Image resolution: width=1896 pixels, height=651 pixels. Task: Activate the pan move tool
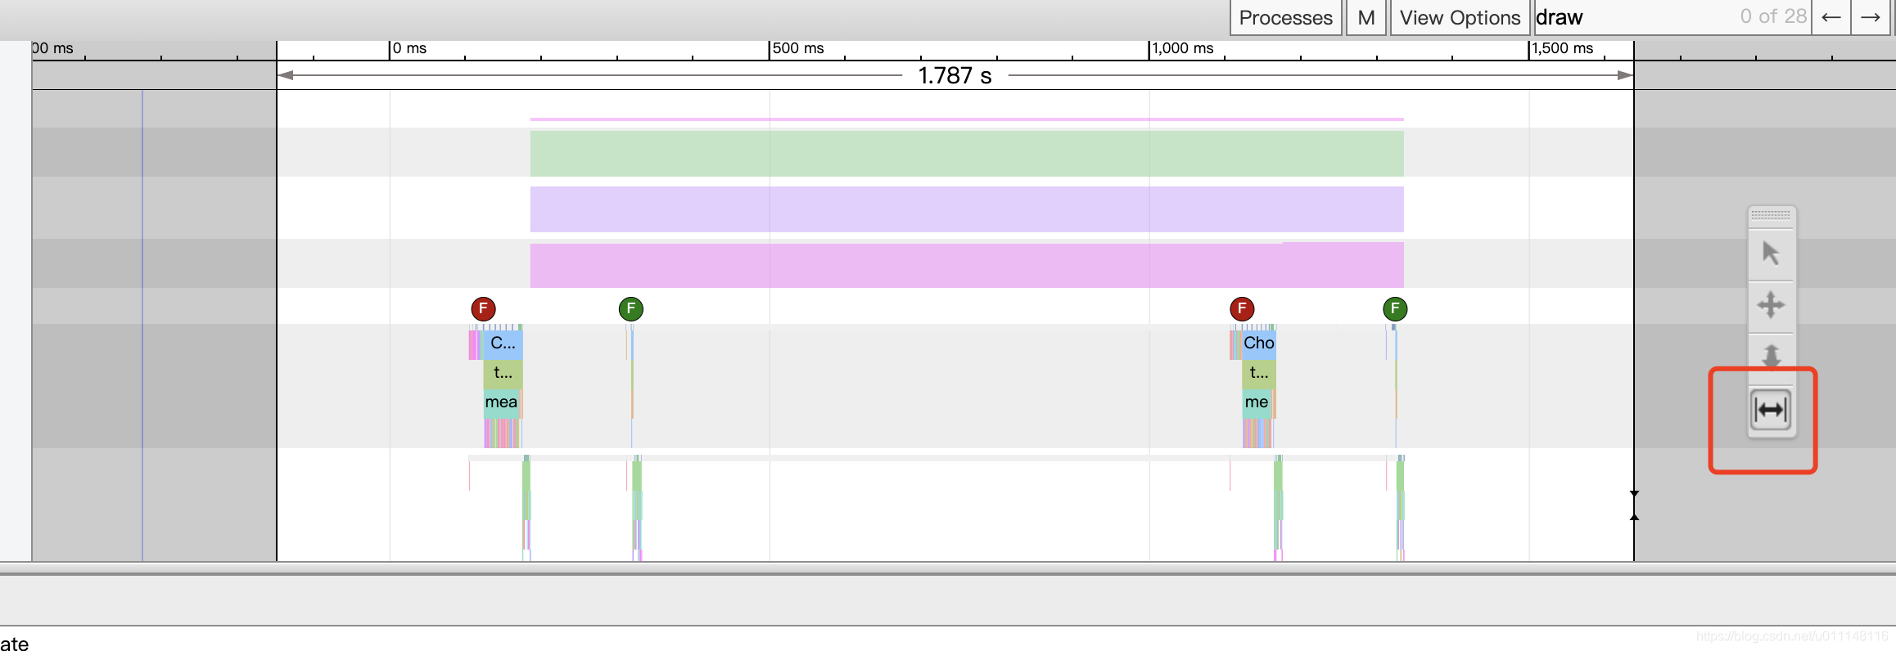tap(1771, 305)
